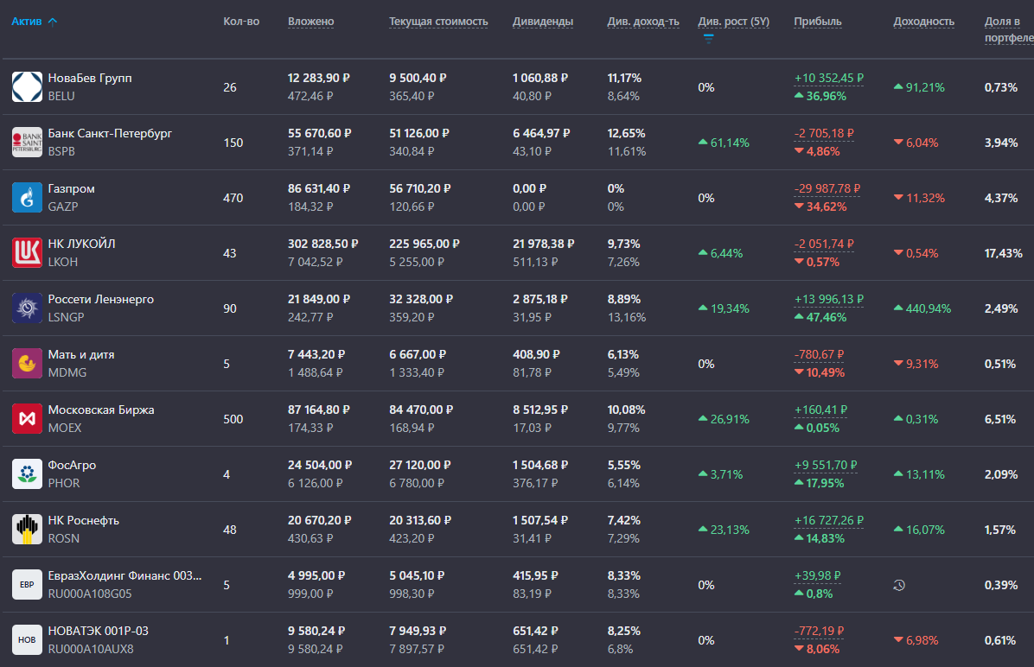
Task: Sort by Див. доход-ть column
Action: 643,22
